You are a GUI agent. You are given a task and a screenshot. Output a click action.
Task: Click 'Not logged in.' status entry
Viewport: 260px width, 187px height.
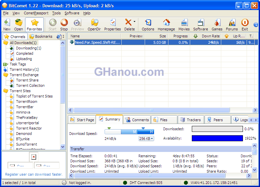80,183
